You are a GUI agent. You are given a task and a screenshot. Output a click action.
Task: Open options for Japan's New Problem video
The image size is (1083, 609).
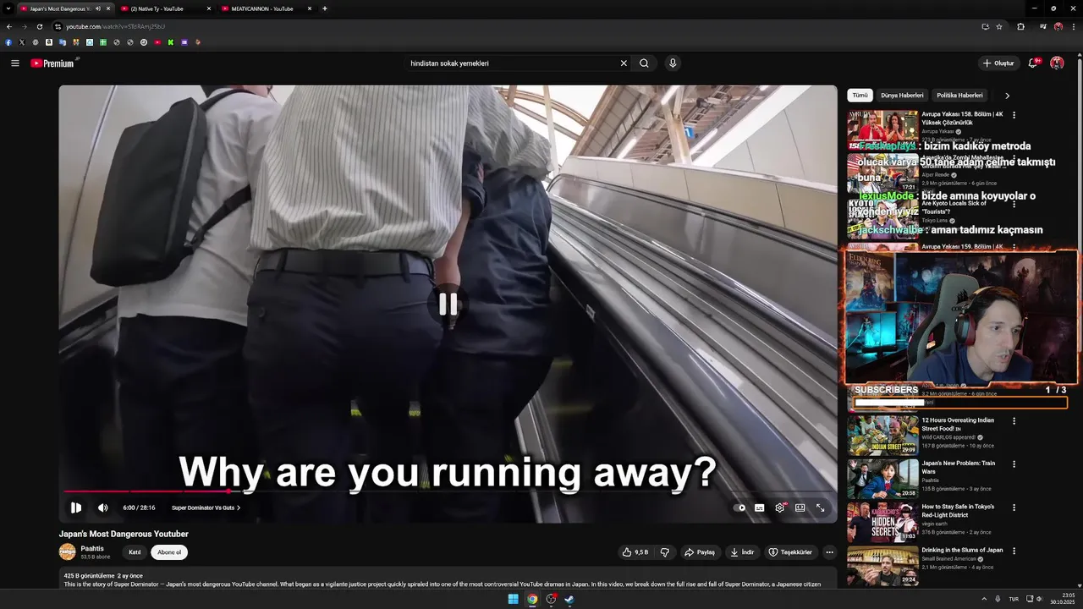(1014, 464)
